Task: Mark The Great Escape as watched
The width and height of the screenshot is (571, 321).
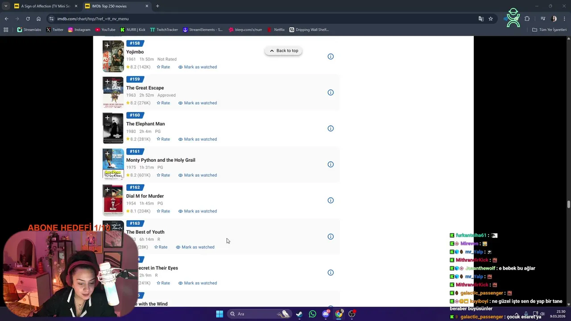Action: 198,103
